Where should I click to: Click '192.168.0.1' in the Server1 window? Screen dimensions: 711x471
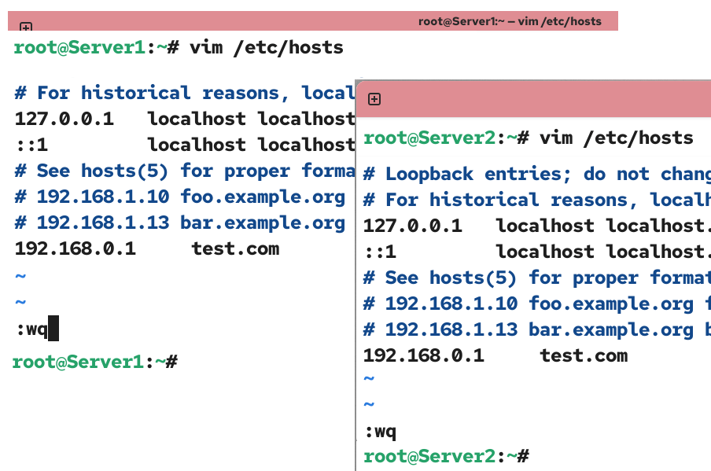tap(76, 249)
